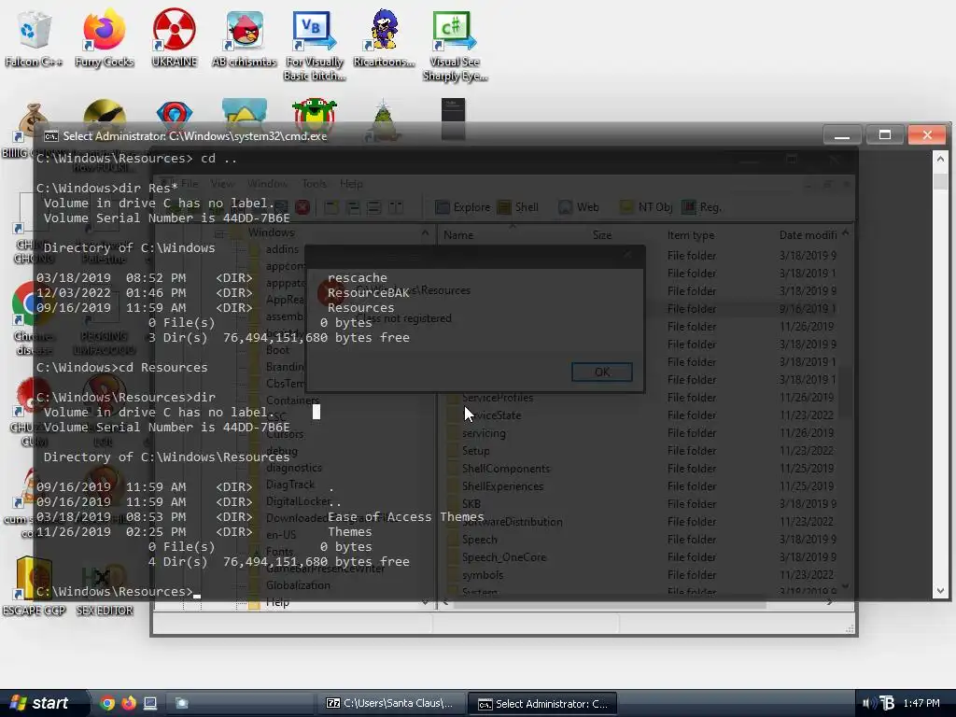Open Tools menu of background window
This screenshot has height=717, width=956.
(x=314, y=184)
